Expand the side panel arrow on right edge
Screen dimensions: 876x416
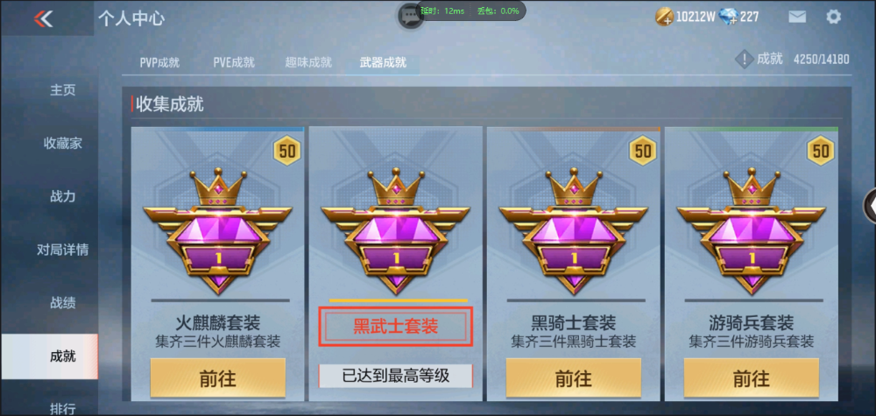click(x=871, y=206)
